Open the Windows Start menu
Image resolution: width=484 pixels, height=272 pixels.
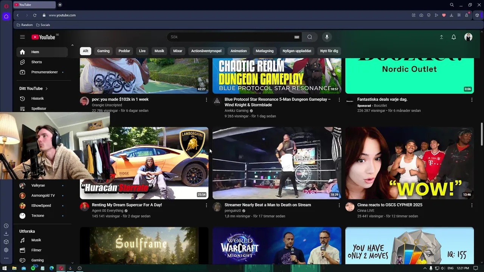[5, 268]
